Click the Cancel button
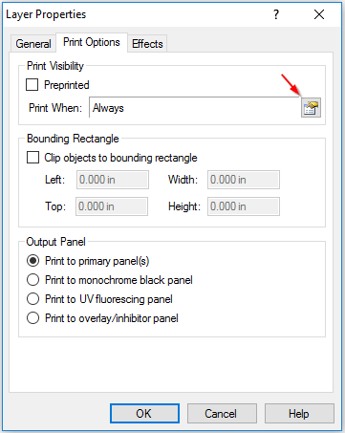Screen dimensions: 345x433 point(222,414)
